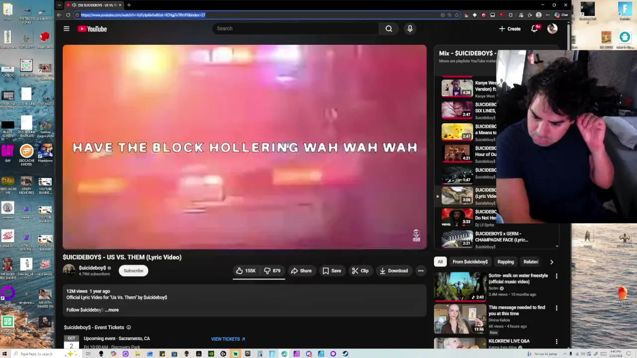Open the VIEW TICKETS link
This screenshot has width=637, height=358.
[228, 339]
